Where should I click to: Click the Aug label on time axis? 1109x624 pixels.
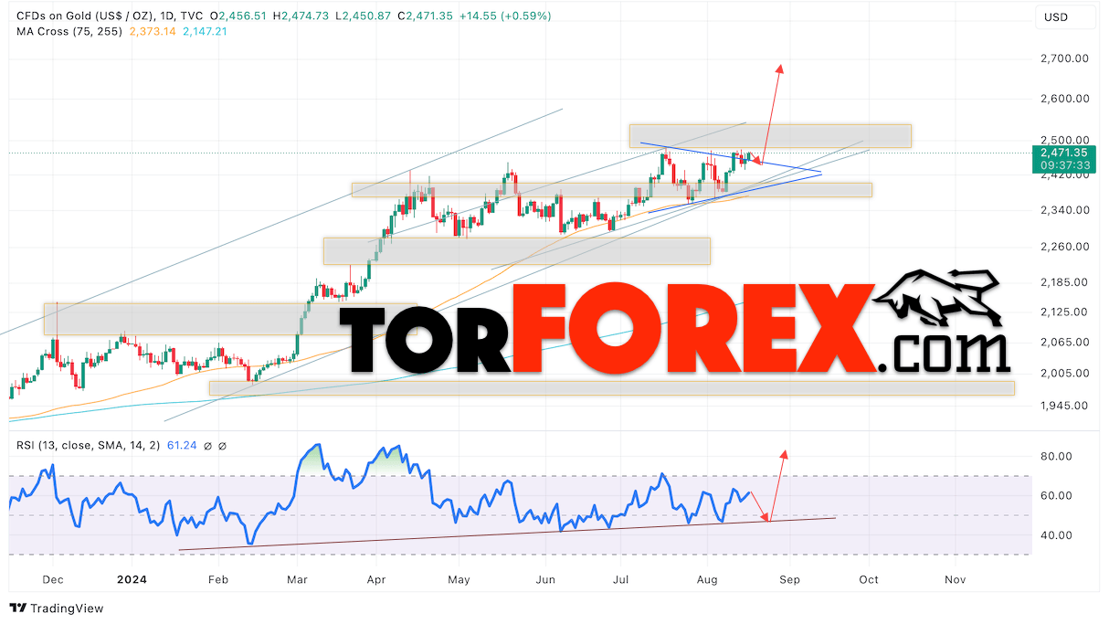point(705,579)
